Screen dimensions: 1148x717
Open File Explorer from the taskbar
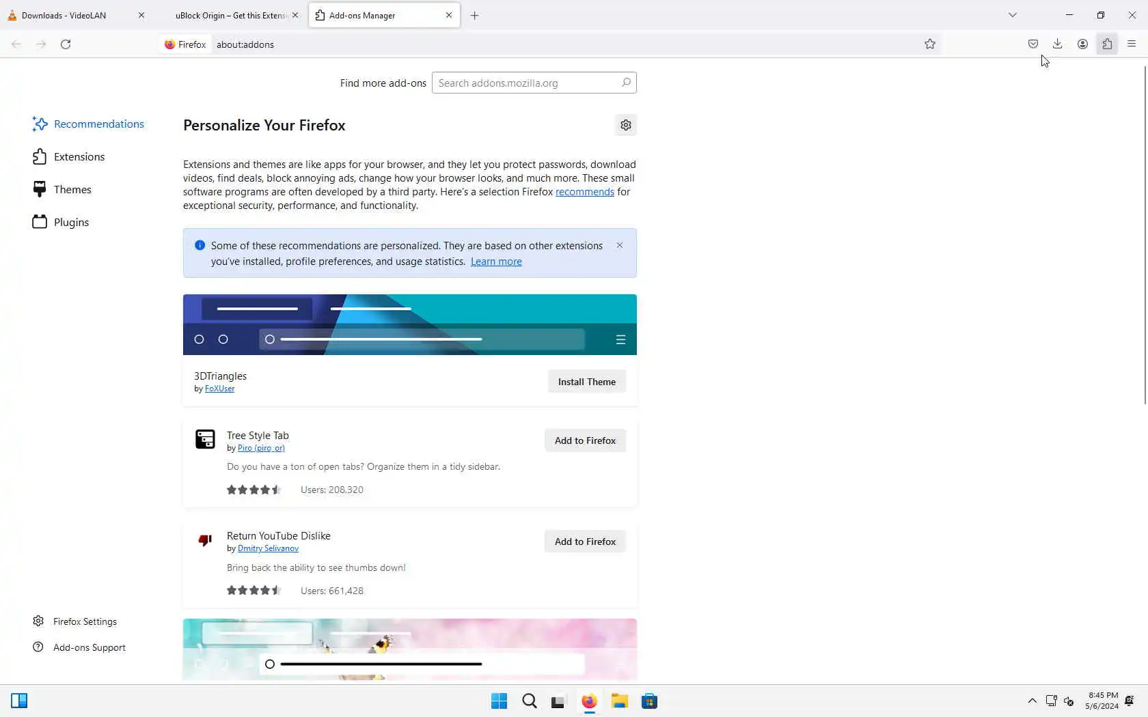click(619, 701)
